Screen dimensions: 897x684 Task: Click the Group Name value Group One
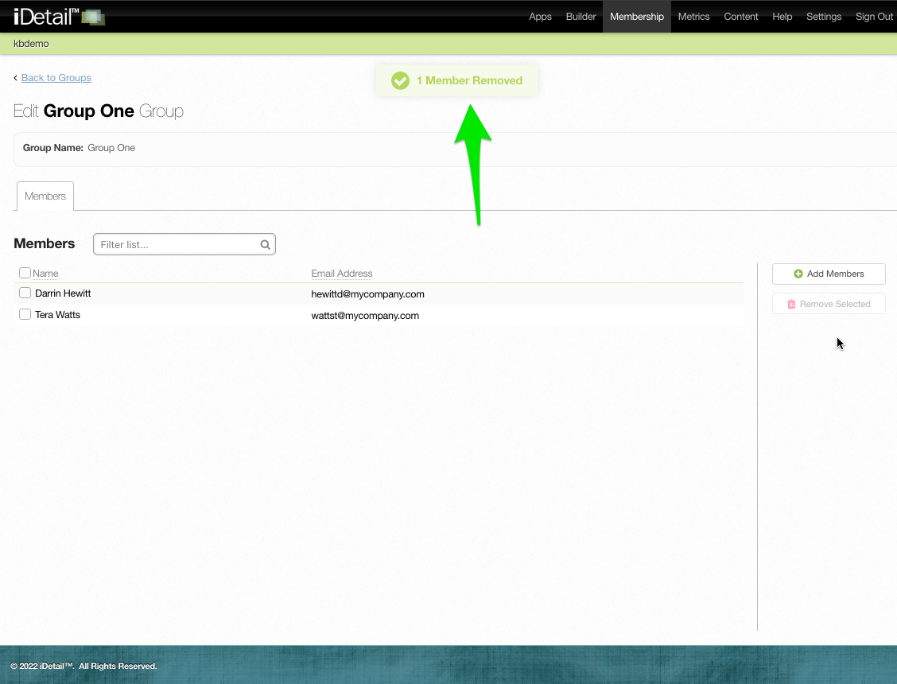[x=111, y=148]
